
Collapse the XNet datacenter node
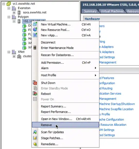[x=9, y=52]
